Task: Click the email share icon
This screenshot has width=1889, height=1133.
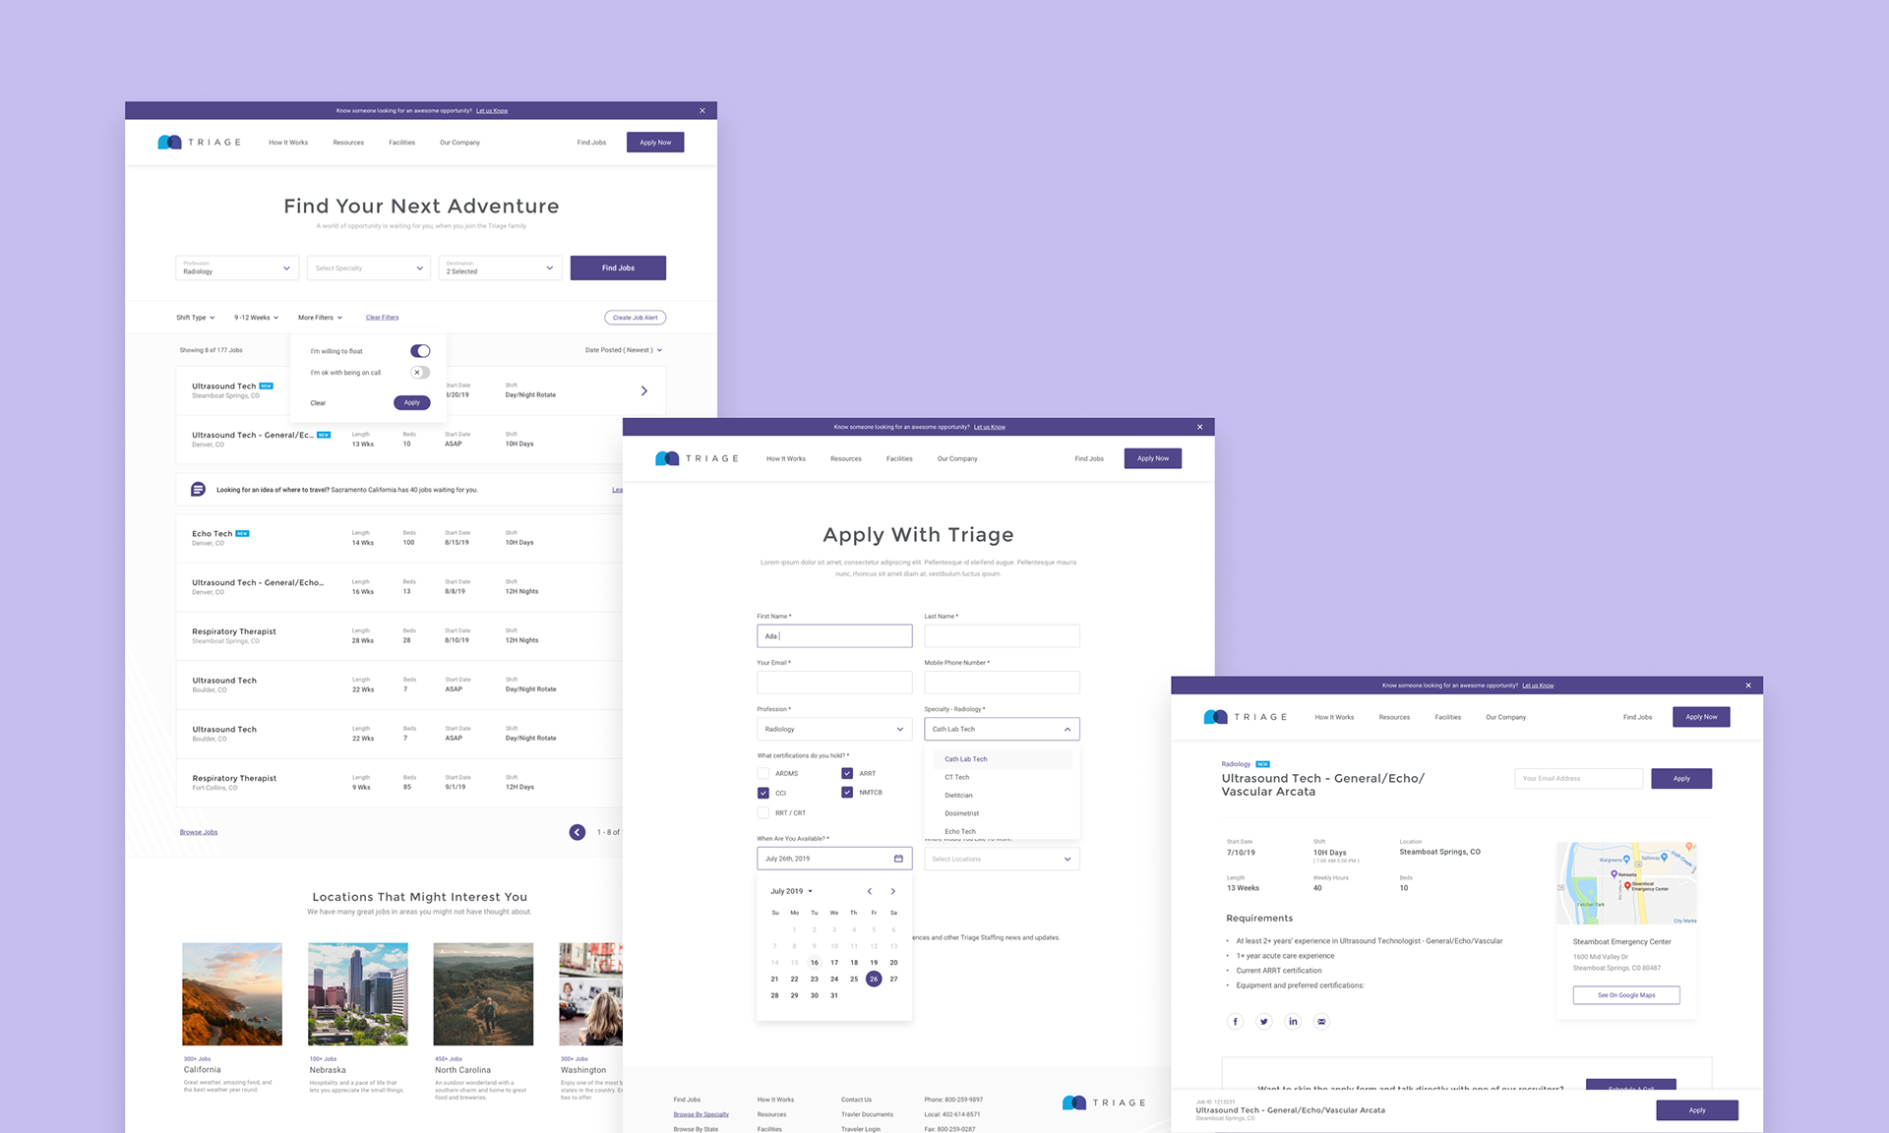Action: (x=1321, y=1021)
